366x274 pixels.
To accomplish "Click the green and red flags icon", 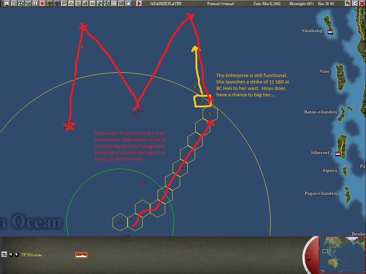I will point(347,4).
